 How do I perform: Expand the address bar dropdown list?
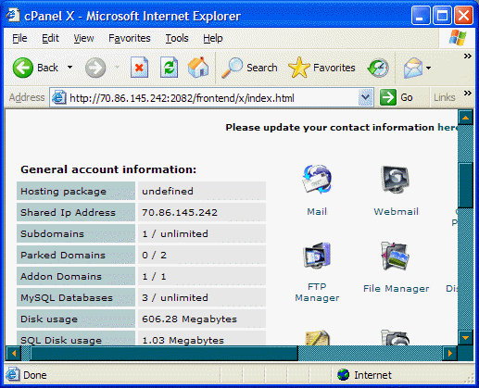point(366,97)
